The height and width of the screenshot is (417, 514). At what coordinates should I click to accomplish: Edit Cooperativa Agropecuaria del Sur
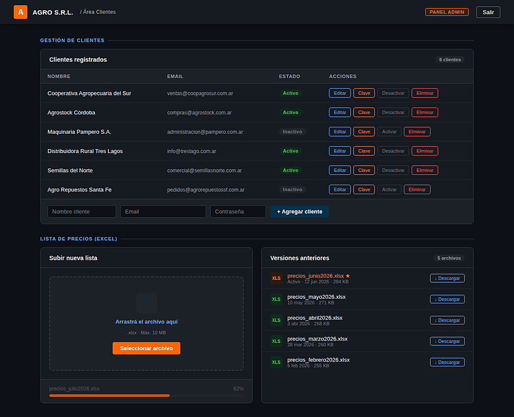coord(340,93)
